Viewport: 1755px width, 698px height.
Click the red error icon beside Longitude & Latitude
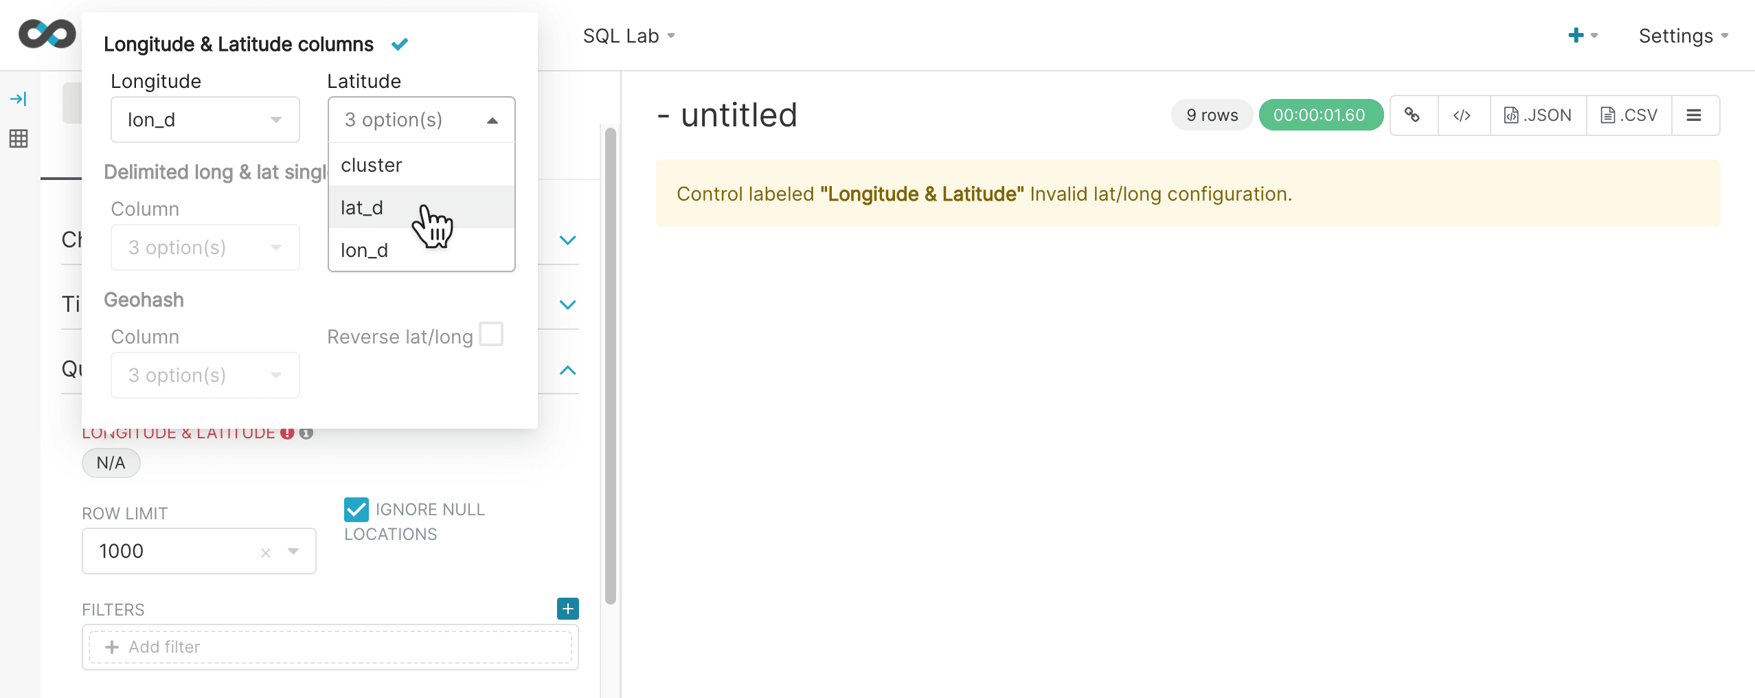coord(287,433)
